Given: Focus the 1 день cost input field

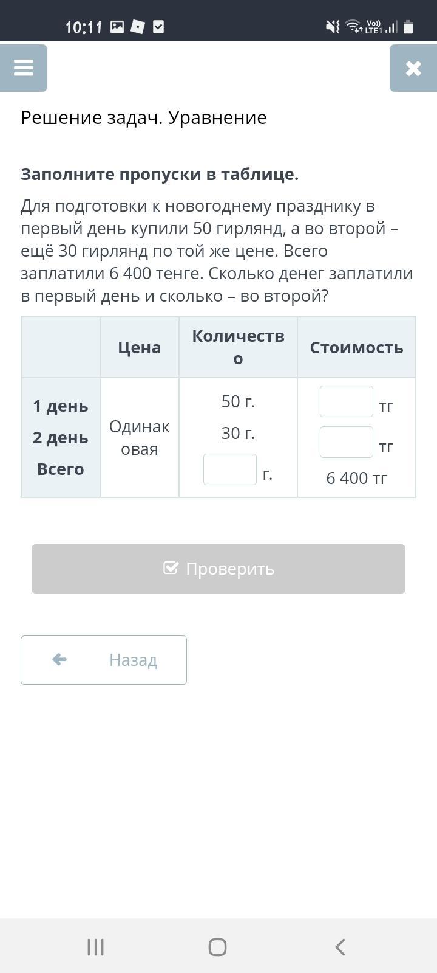Looking at the screenshot, I should pos(347,401).
